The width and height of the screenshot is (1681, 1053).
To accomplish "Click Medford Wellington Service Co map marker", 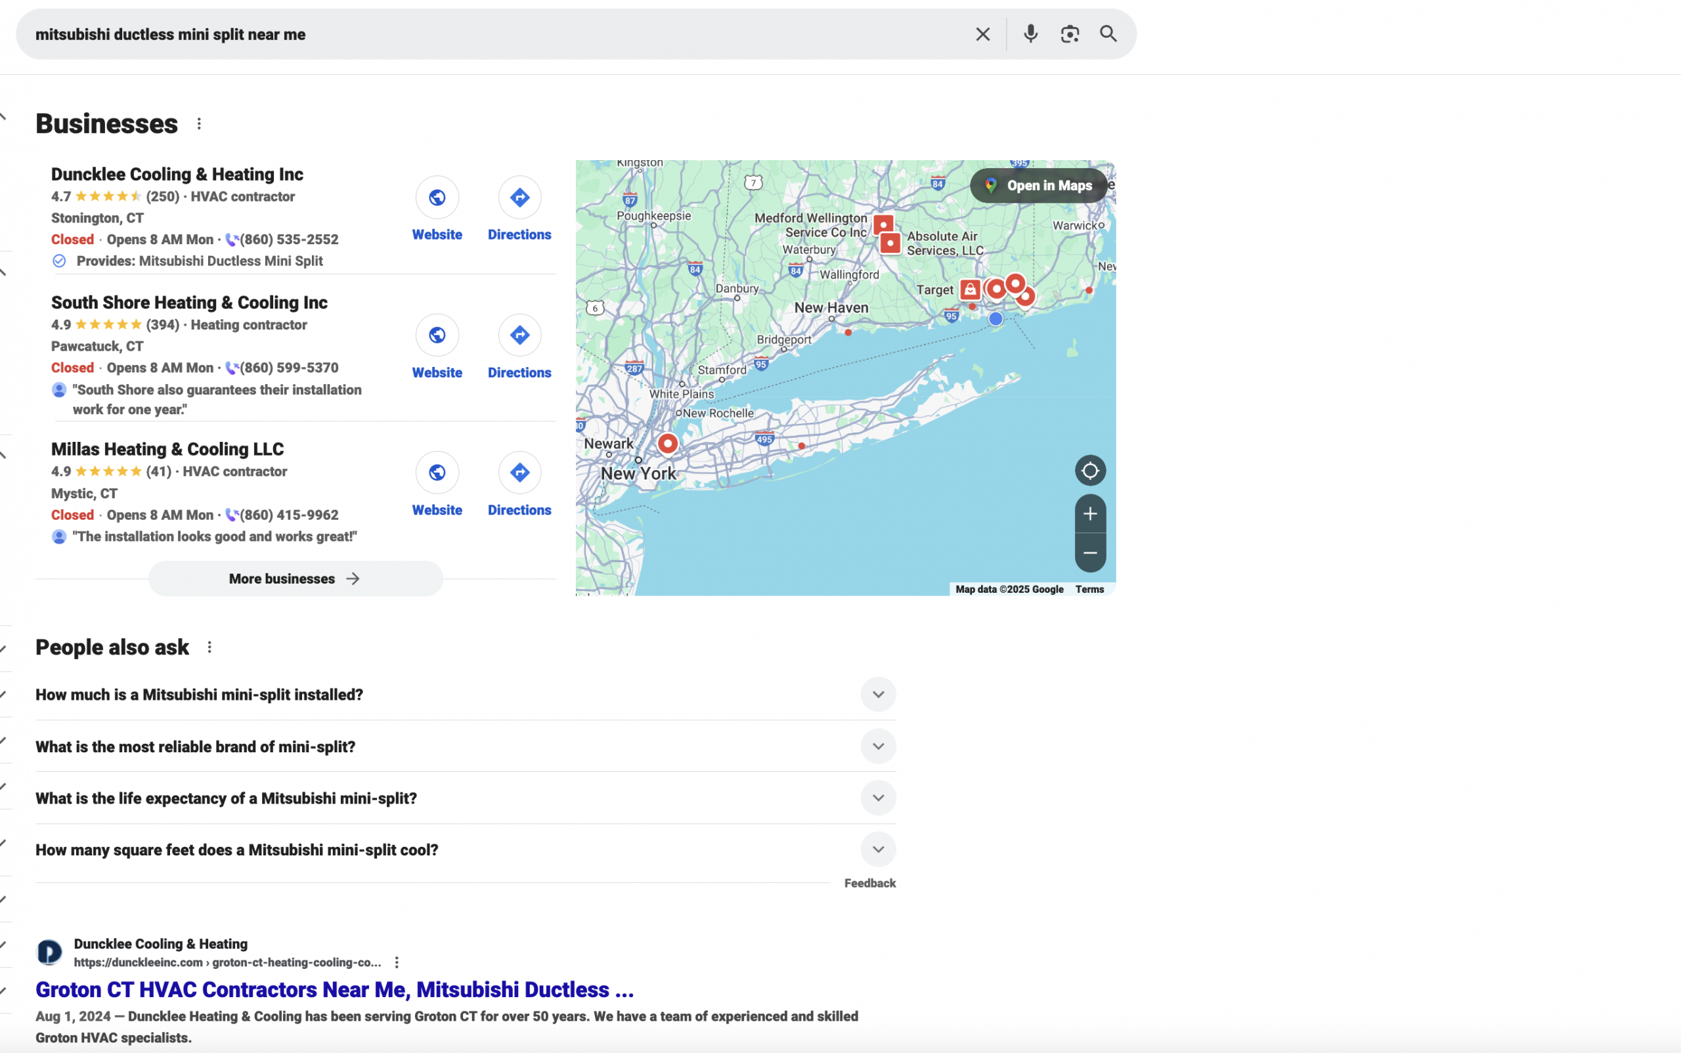I will click(883, 225).
